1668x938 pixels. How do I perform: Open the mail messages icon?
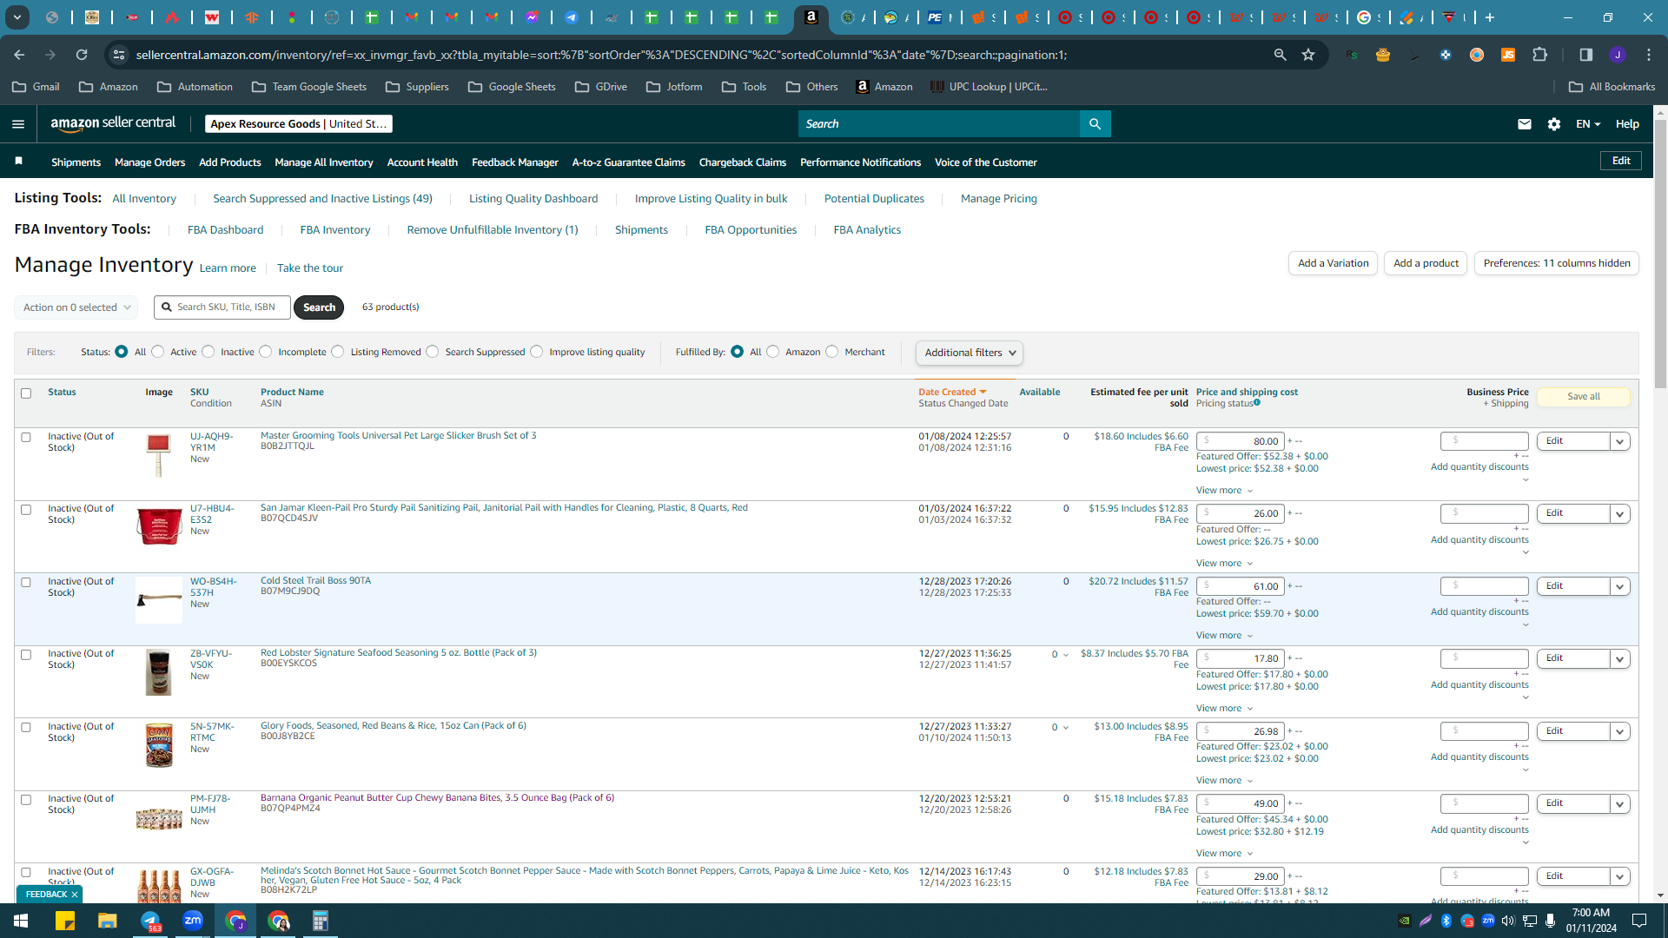point(1524,124)
